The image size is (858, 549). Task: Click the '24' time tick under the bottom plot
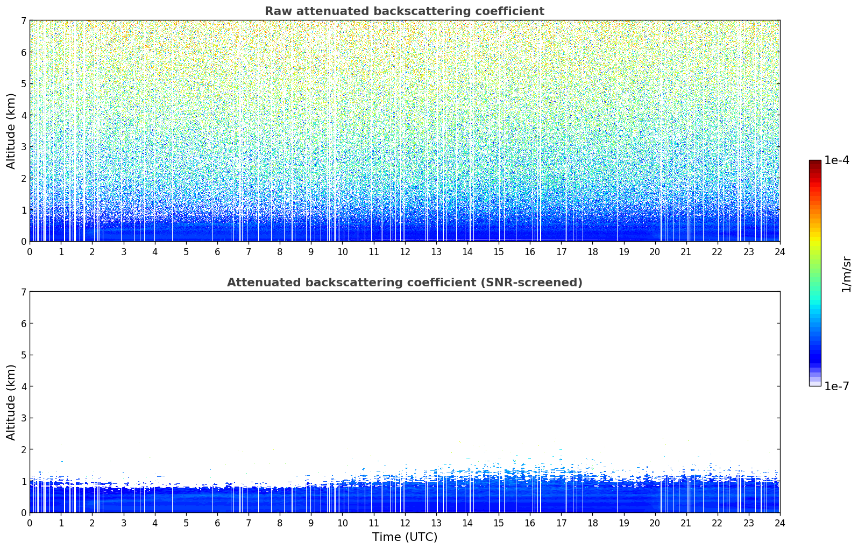779,523
